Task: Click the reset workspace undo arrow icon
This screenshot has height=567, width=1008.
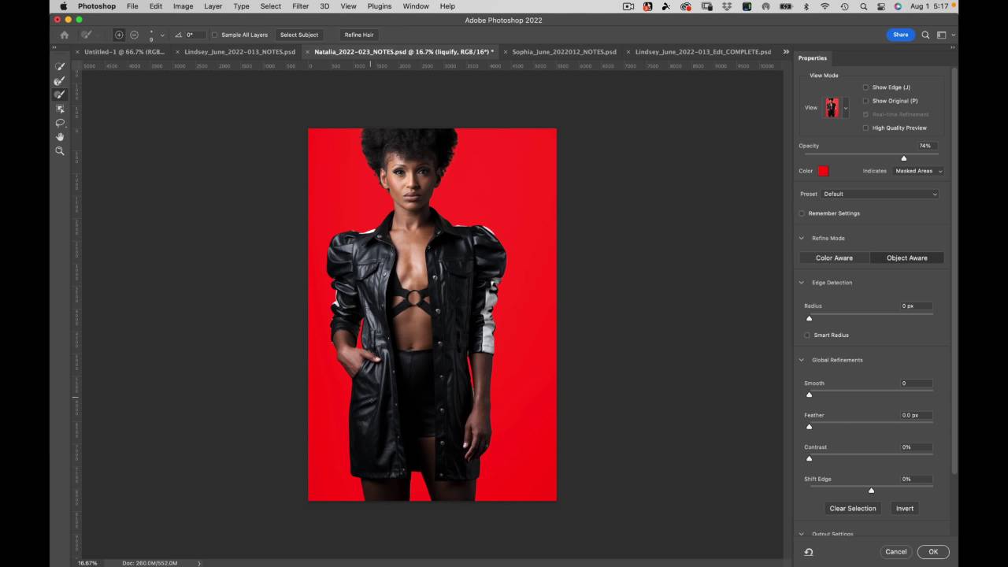Action: [x=809, y=552]
